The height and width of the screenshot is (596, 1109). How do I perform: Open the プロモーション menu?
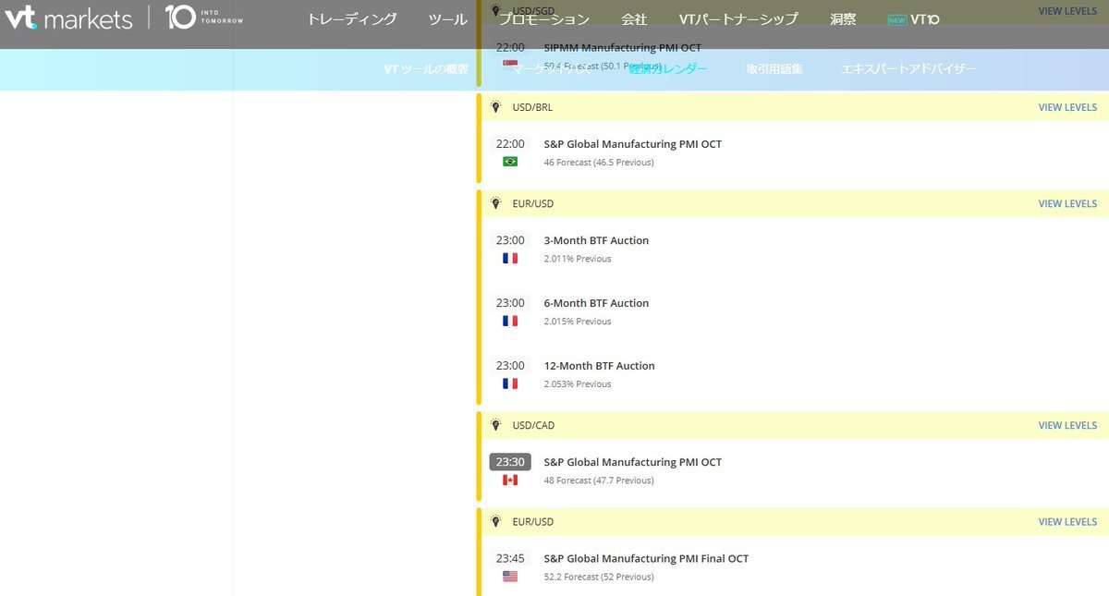pyautogui.click(x=544, y=19)
